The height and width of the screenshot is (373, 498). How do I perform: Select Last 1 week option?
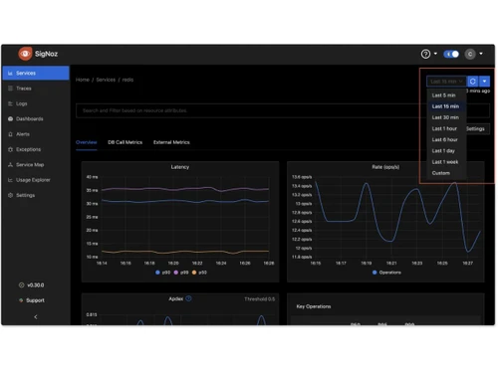tap(446, 162)
